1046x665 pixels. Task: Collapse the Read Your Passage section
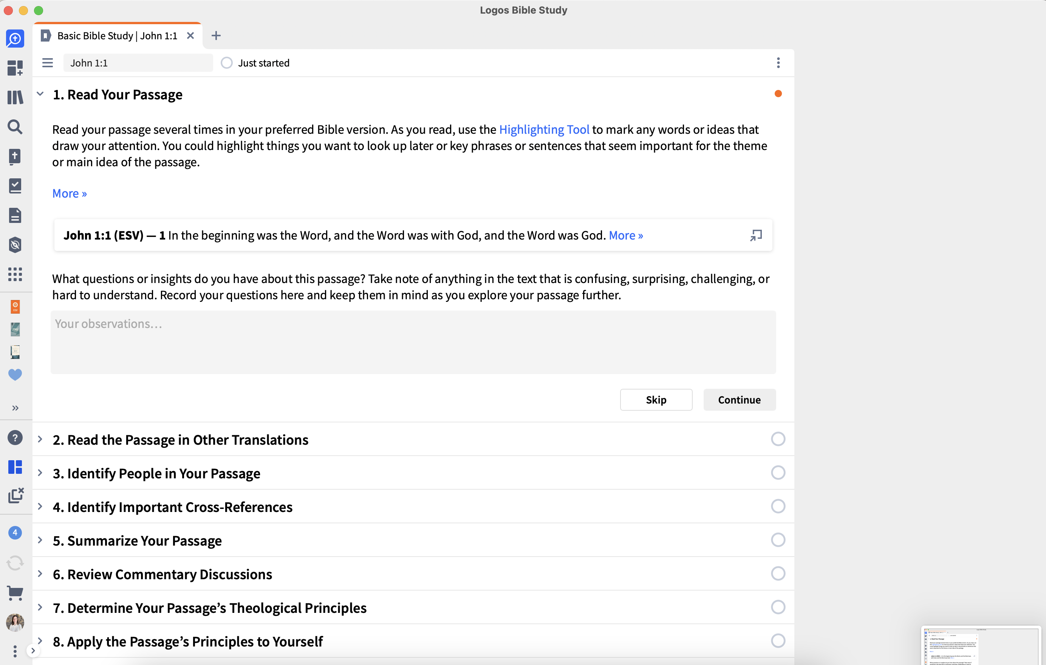40,94
